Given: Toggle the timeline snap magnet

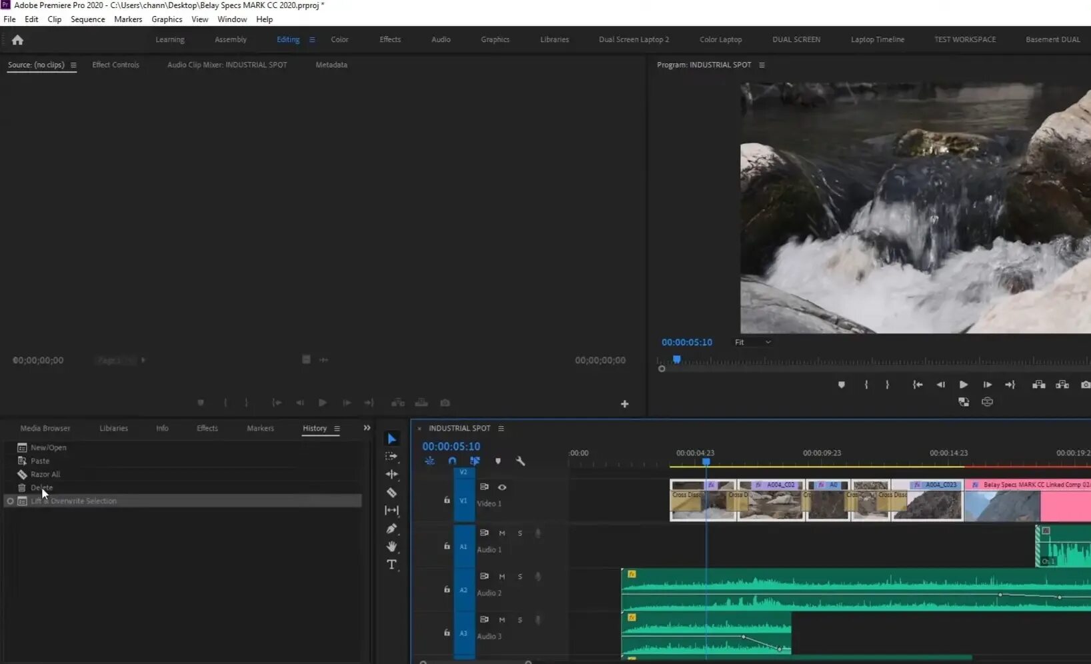Looking at the screenshot, I should click(452, 461).
